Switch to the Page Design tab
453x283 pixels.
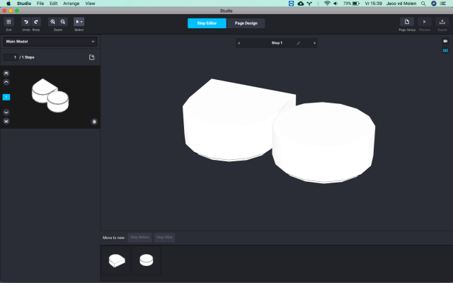[x=246, y=23]
